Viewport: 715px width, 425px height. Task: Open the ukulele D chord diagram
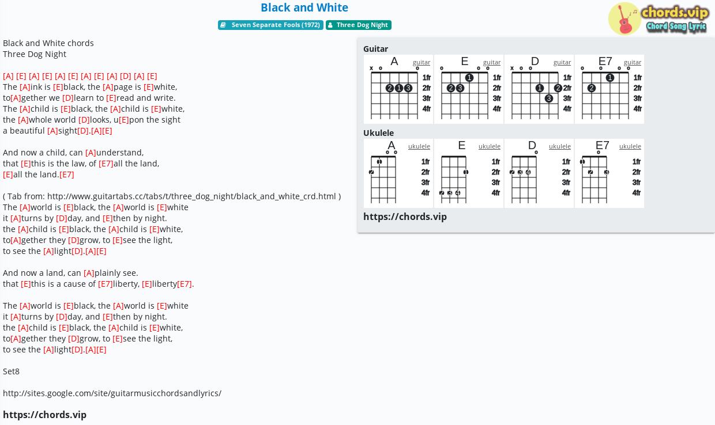tap(539, 173)
